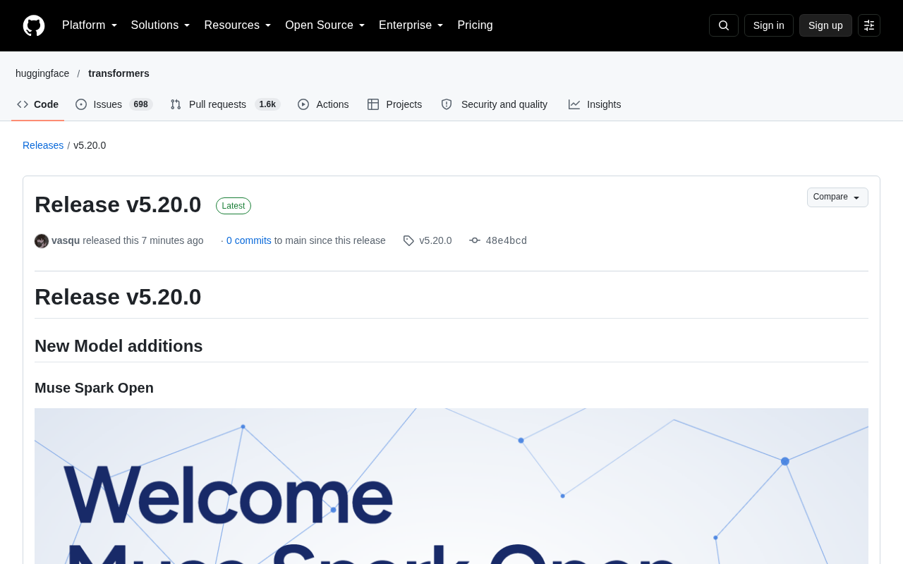903x564 pixels.
Task: Click the Issues circle icon
Action: 81,104
